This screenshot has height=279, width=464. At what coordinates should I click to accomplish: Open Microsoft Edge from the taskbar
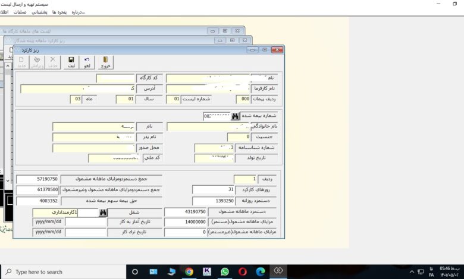coord(260,272)
